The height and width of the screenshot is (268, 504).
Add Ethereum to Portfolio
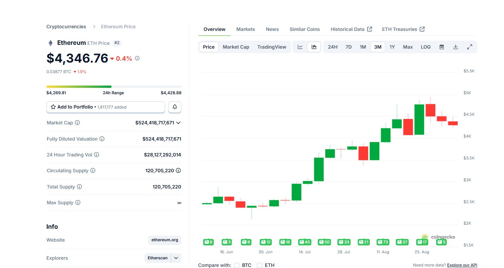tap(106, 107)
